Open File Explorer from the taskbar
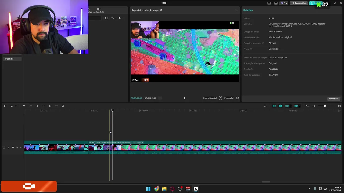344x193 pixels. click(x=164, y=189)
